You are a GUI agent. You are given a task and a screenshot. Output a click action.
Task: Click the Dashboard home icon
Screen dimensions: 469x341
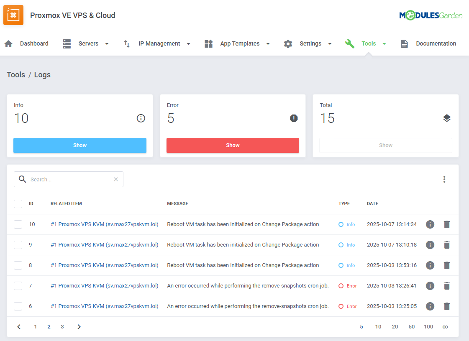click(8, 44)
